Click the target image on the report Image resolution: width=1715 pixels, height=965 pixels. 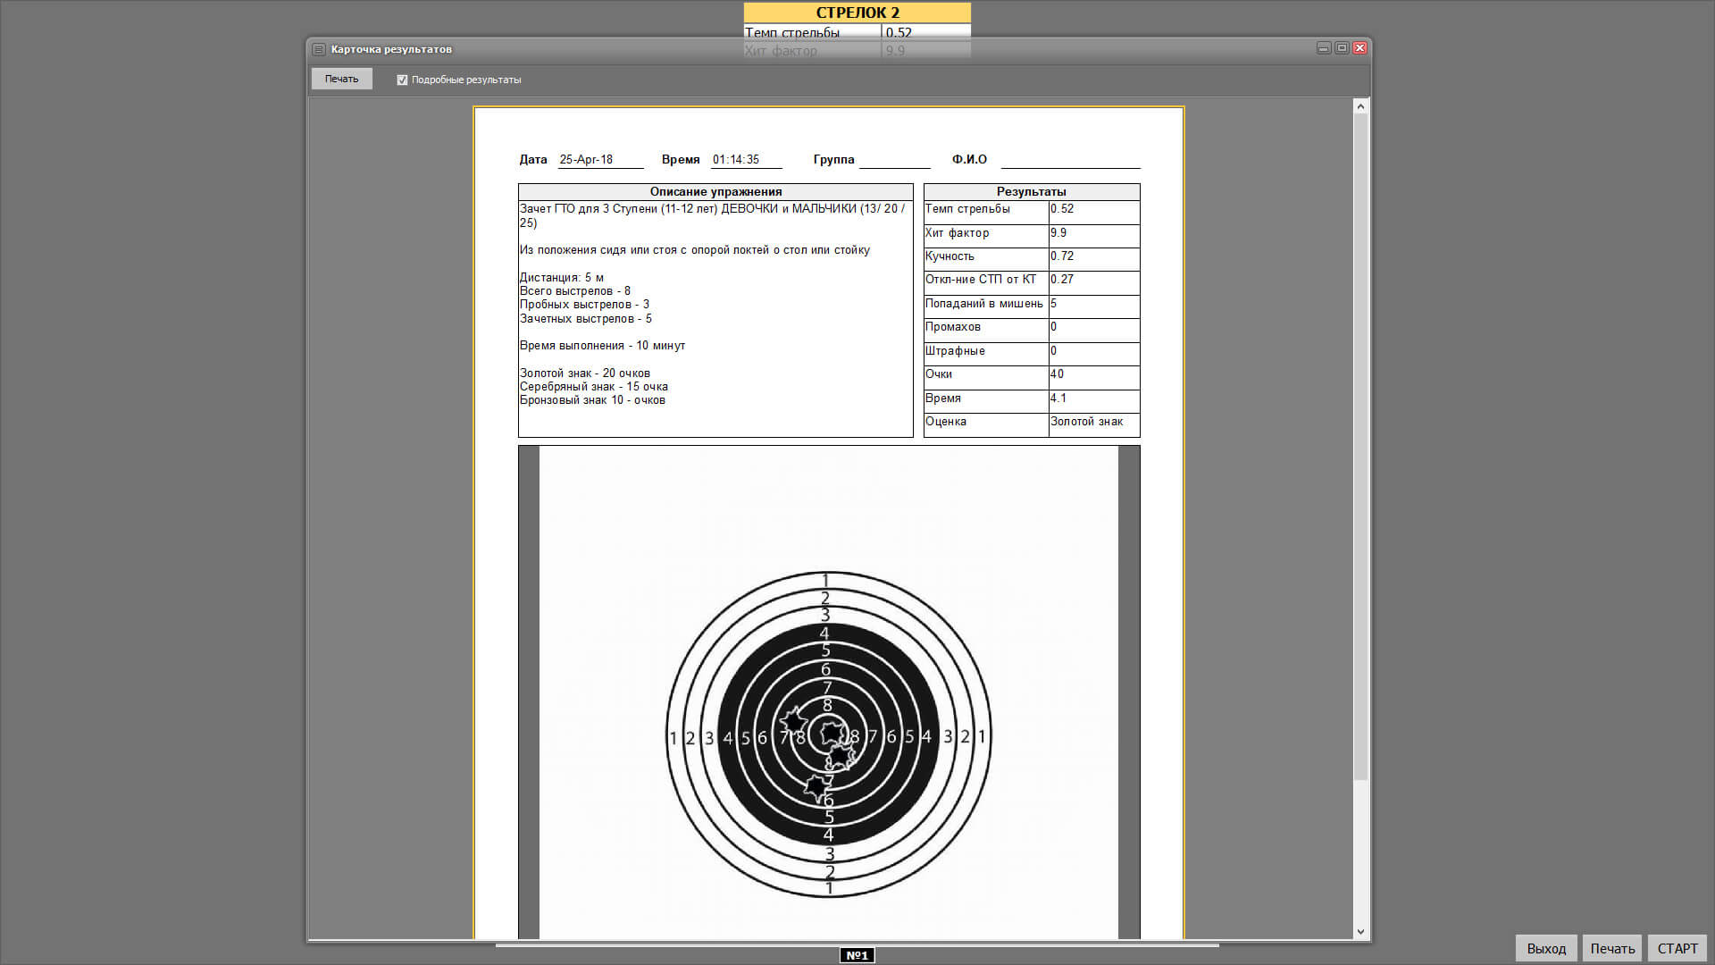[x=828, y=734]
